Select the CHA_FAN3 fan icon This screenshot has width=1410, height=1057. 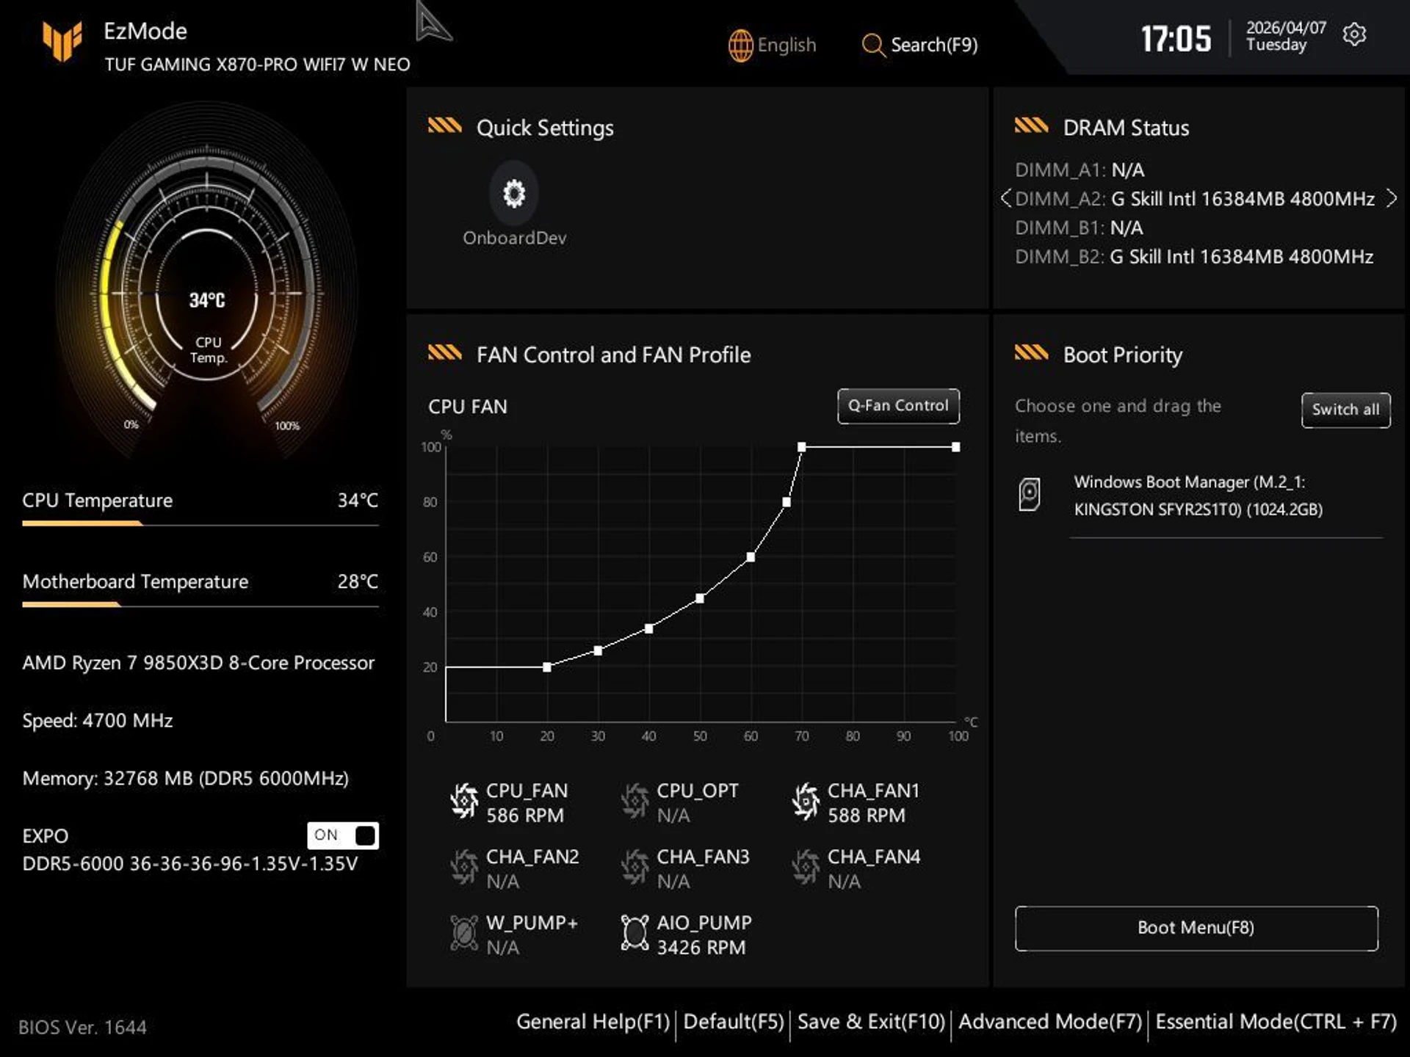tap(634, 868)
